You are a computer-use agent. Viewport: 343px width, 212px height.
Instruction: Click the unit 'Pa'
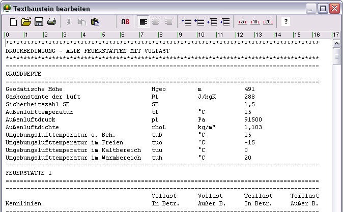[x=202, y=119]
